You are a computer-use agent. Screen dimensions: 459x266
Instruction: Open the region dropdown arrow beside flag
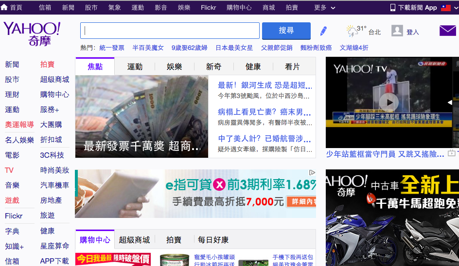pyautogui.click(x=456, y=8)
